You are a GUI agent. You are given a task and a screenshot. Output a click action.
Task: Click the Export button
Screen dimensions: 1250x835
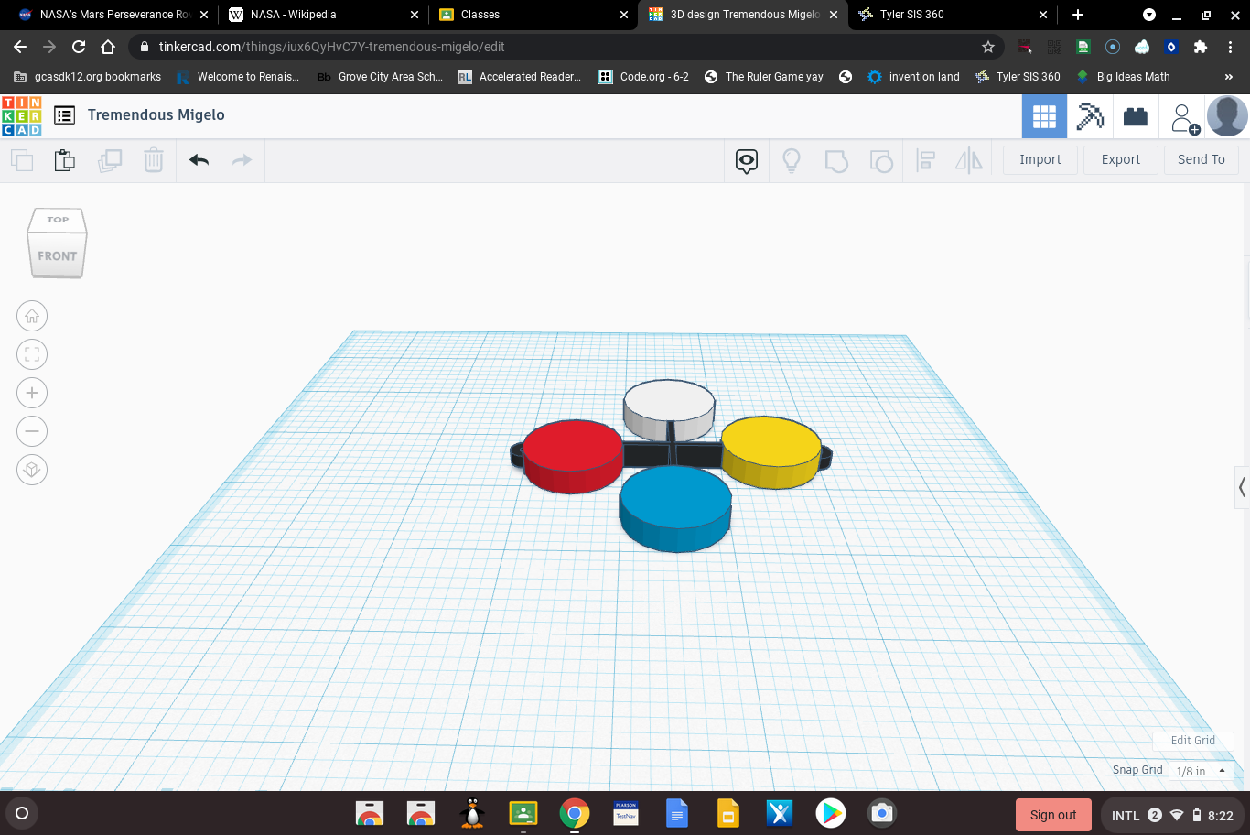1121,159
